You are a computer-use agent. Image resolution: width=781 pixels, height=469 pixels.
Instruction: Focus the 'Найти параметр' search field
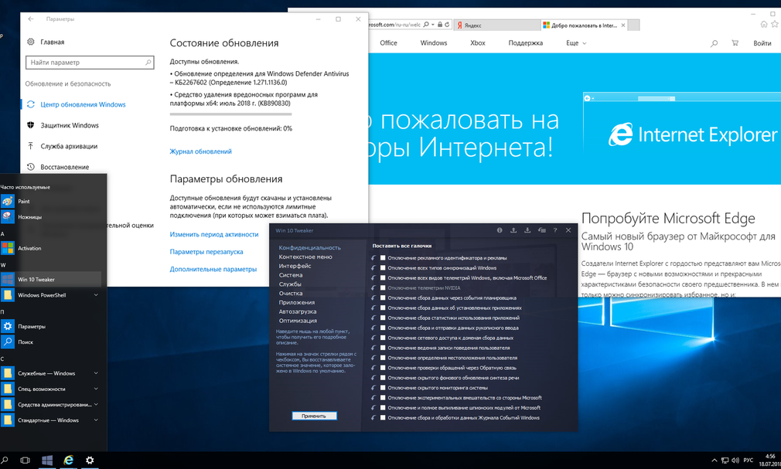[90, 63]
